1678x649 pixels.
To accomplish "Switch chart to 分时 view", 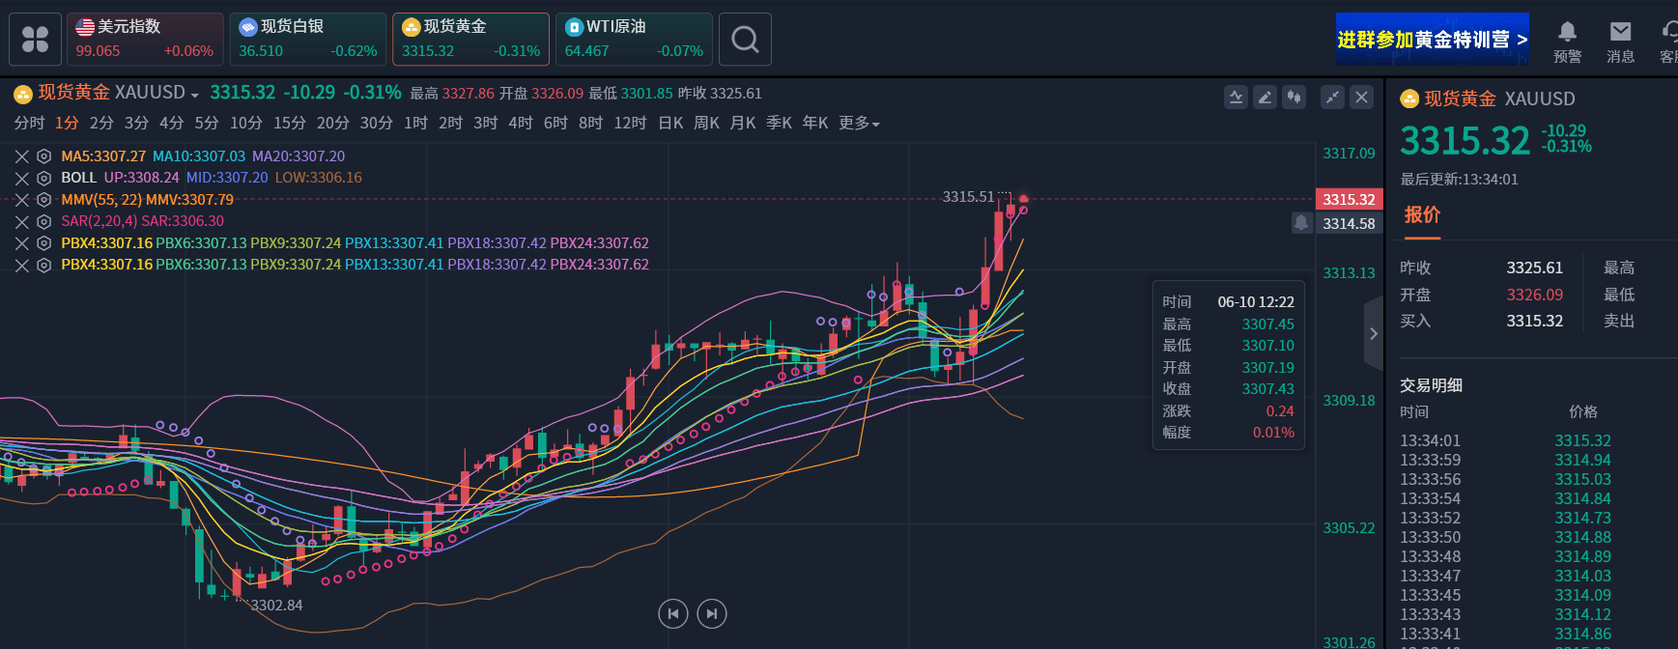I will 29,123.
